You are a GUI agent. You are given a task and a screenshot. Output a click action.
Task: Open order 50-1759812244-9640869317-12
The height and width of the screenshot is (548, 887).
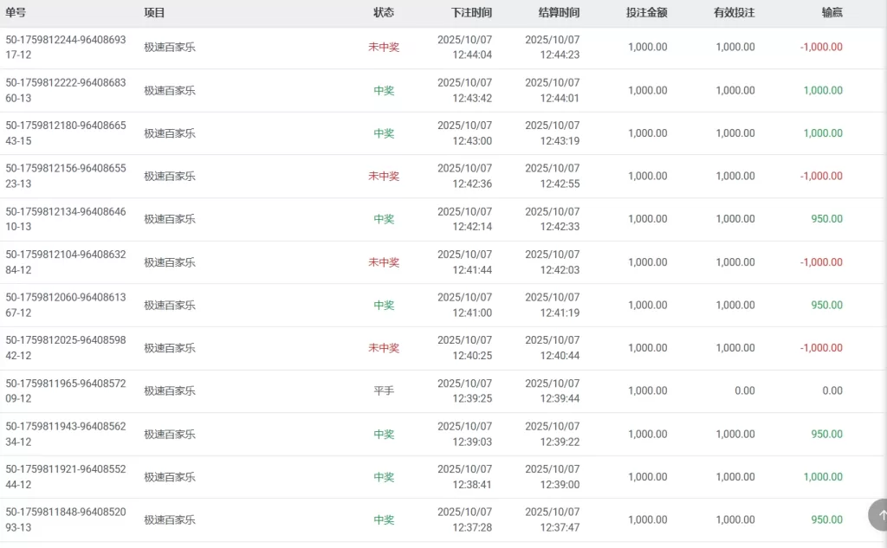65,48
